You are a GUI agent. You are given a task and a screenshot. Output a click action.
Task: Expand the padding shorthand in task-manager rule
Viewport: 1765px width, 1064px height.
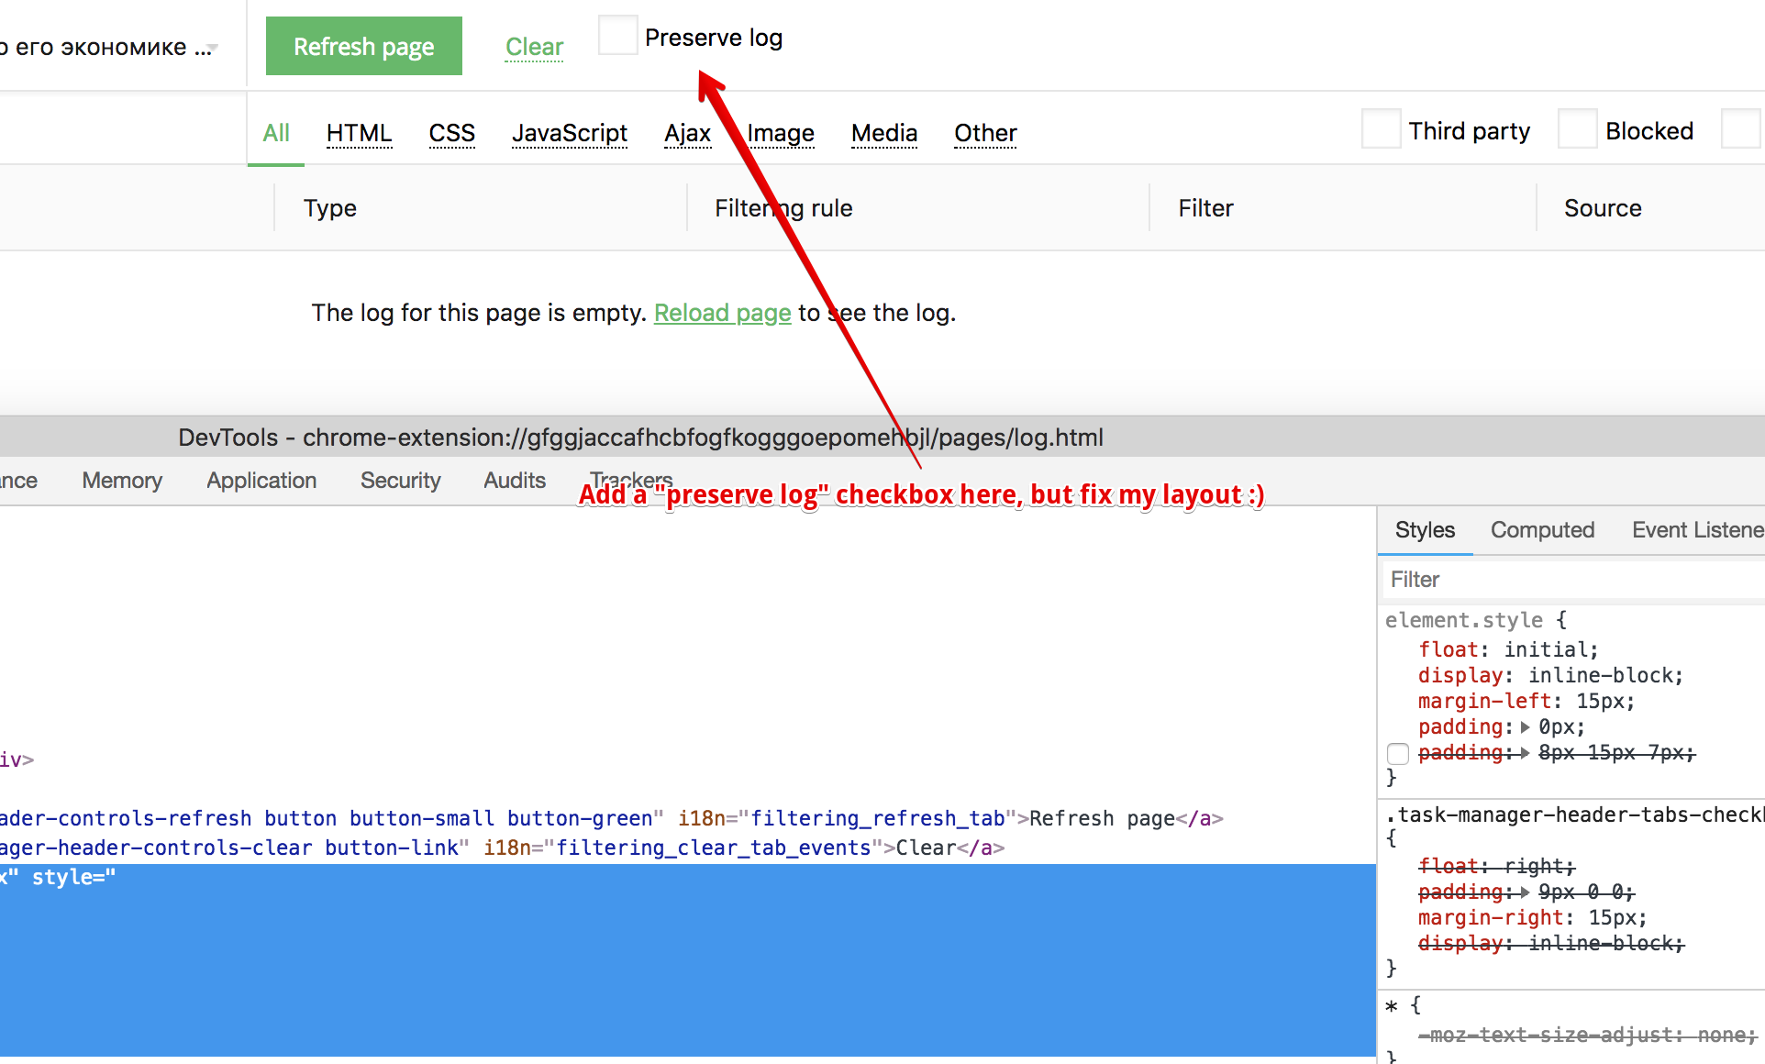tap(1526, 892)
